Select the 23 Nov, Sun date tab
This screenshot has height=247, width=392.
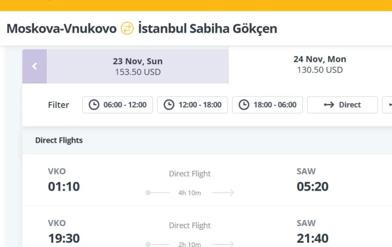click(x=137, y=66)
